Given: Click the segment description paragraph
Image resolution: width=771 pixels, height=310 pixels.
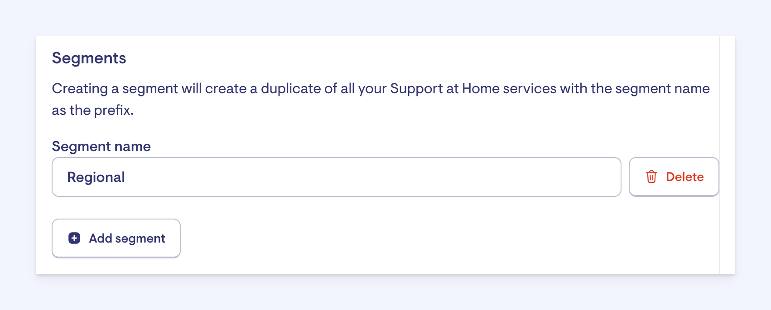Looking at the screenshot, I should [x=381, y=99].
